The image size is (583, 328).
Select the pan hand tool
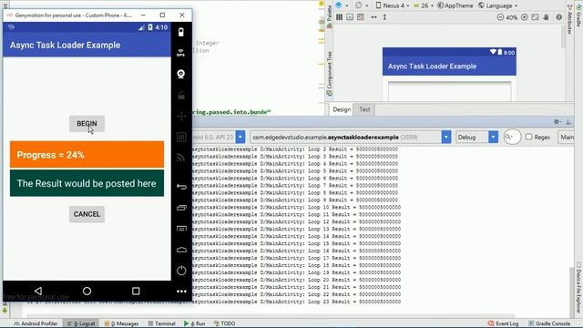[x=546, y=17]
